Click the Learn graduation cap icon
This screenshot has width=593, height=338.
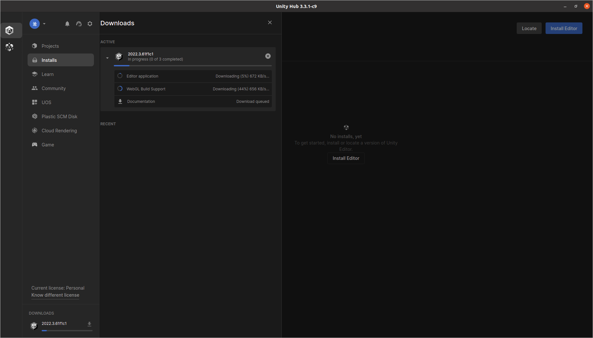[35, 74]
